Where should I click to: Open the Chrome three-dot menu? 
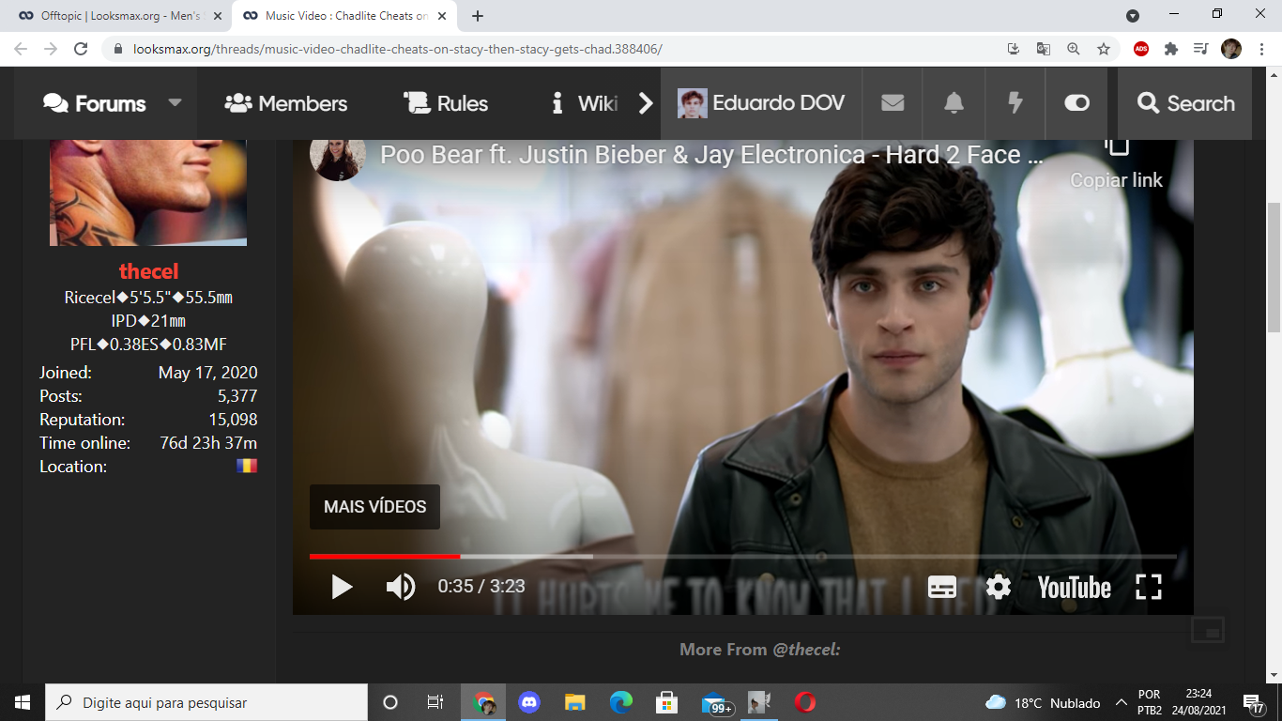click(1260, 49)
